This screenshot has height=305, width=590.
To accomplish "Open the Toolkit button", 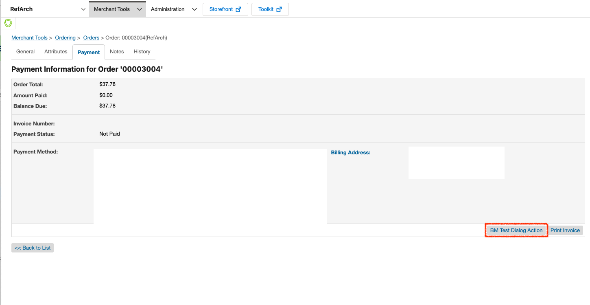I will (270, 9).
